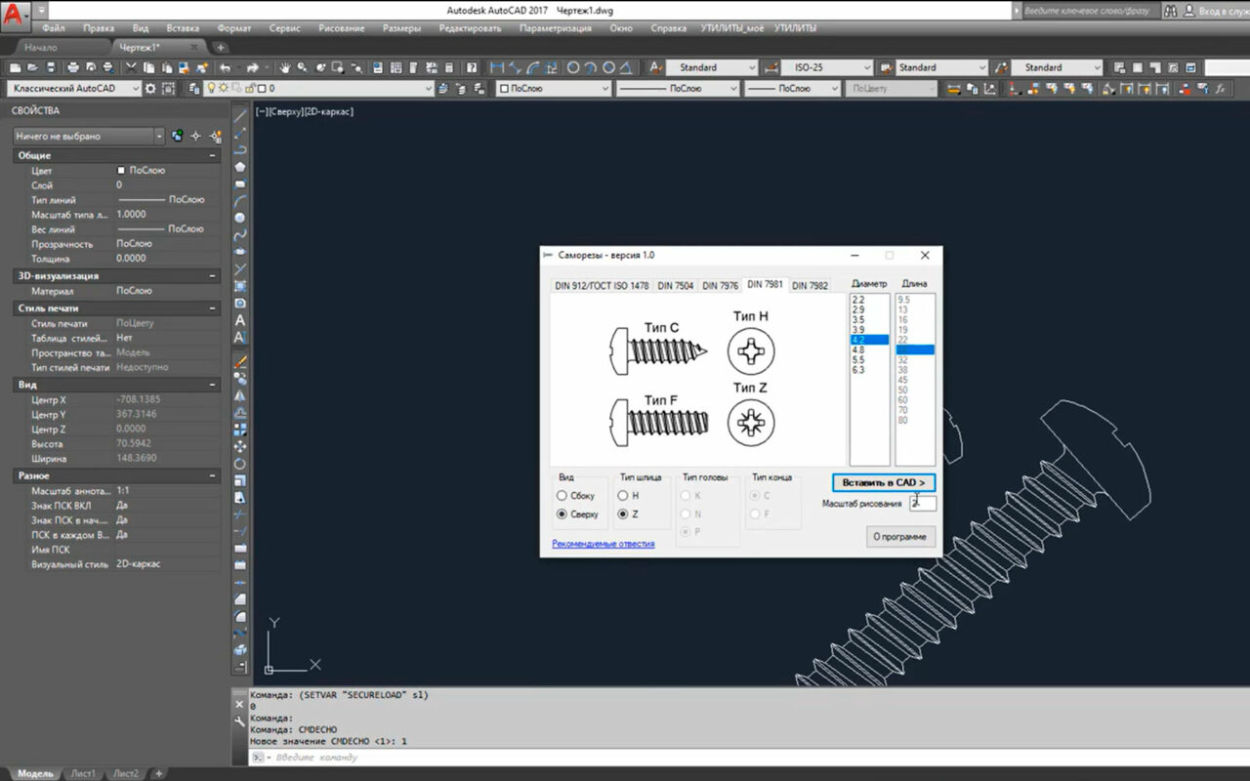Screen dimensions: 1250x781
Task: Select the Ellipse tool
Action: pyautogui.click(x=240, y=252)
